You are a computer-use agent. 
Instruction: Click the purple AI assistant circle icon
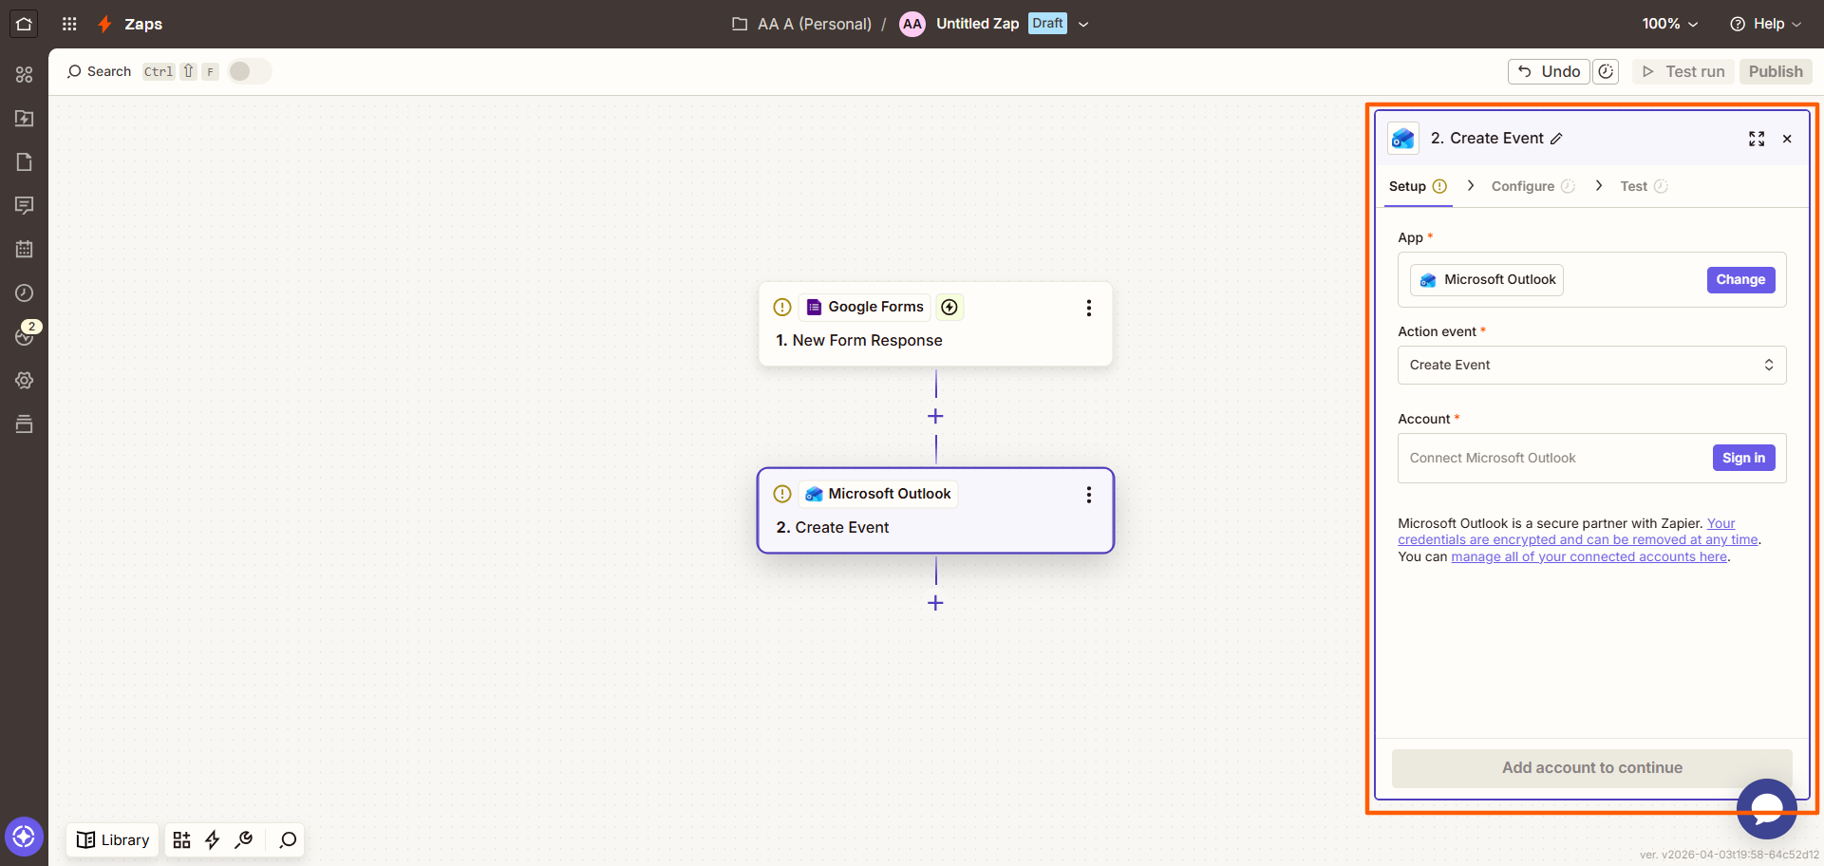click(24, 837)
